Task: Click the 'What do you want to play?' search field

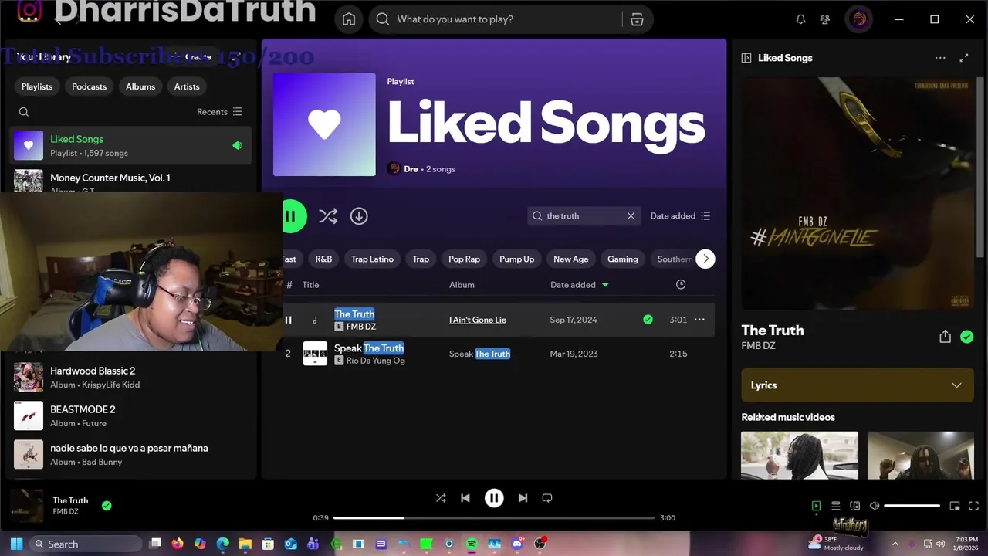Action: (x=506, y=19)
